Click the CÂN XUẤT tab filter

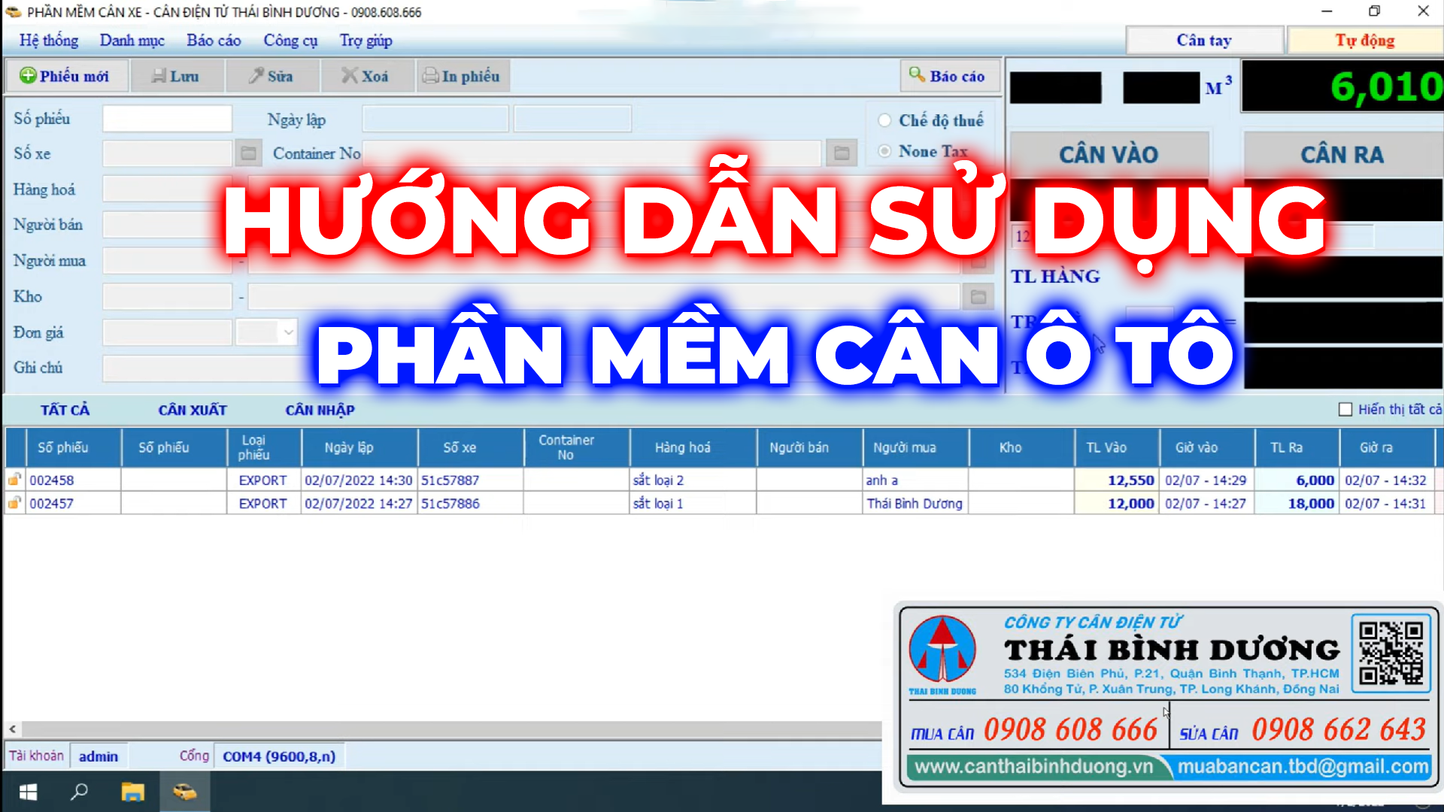click(x=192, y=410)
